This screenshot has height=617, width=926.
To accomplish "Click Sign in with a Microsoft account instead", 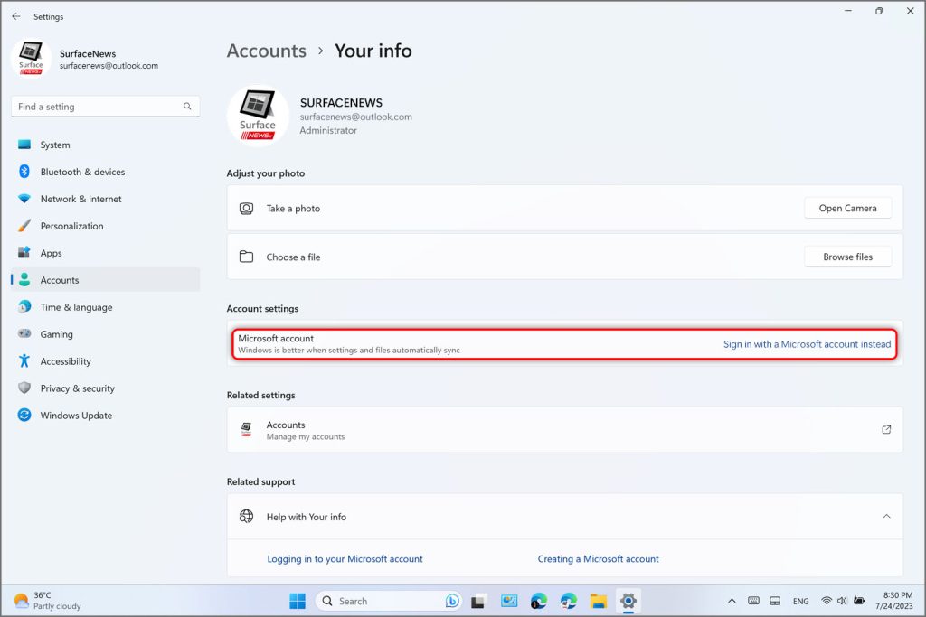I will click(x=807, y=344).
